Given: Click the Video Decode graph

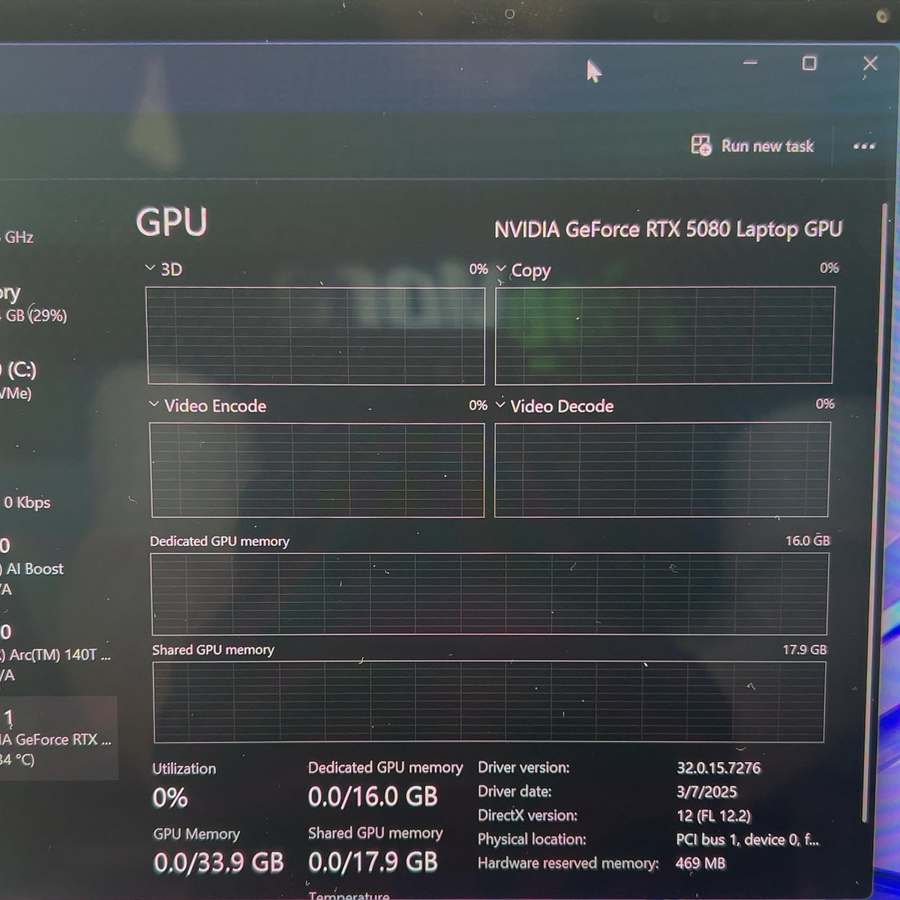Looking at the screenshot, I should [662, 469].
